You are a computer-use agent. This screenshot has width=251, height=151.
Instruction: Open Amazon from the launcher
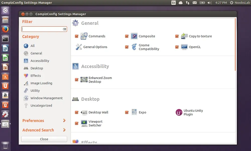coord(5,96)
